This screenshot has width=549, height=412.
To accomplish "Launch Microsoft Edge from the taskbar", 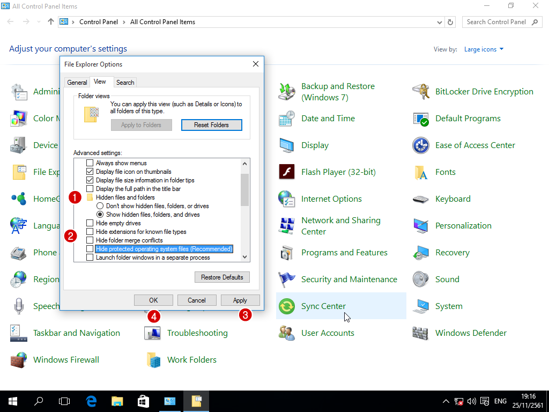I will pos(91,401).
